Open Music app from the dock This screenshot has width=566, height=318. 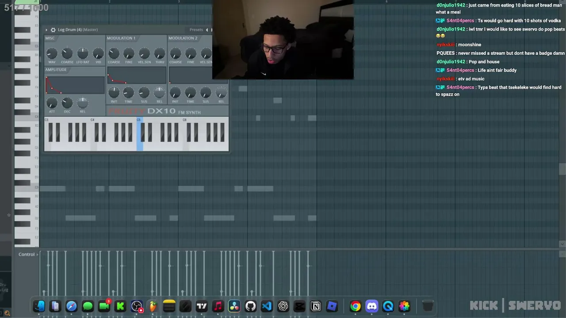click(218, 306)
